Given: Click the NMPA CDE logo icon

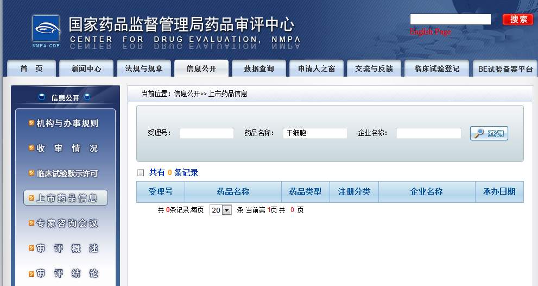Looking at the screenshot, I should 46,31.
